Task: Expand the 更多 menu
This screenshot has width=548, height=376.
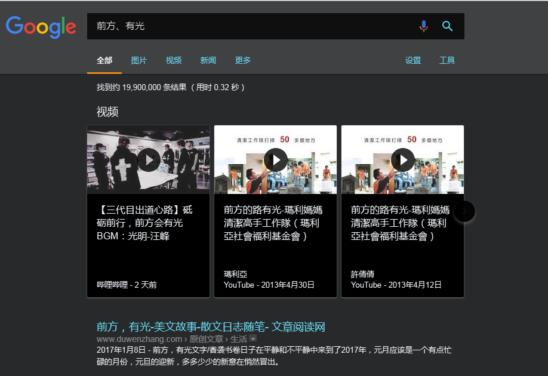Action: pyautogui.click(x=243, y=60)
